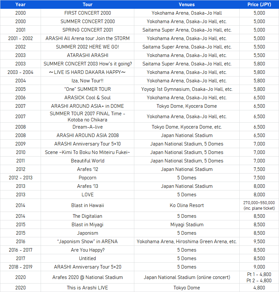
Task: Select the 9,000 price cell
Action: tap(259, 267)
